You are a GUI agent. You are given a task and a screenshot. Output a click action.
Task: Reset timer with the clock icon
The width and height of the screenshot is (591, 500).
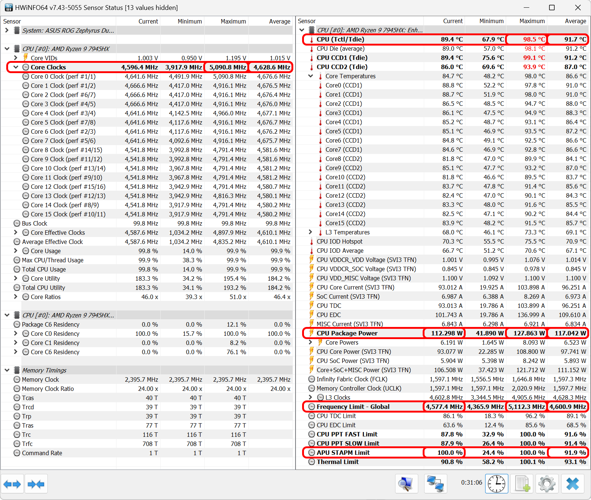click(x=497, y=484)
